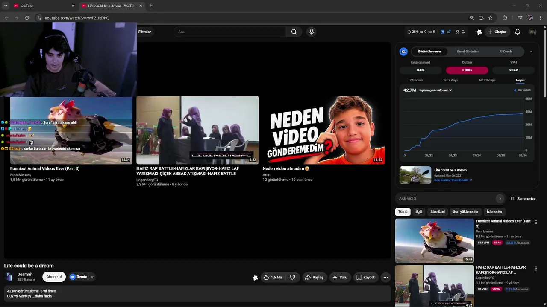Open the account avatar menu
This screenshot has width=547, height=307.
[x=532, y=32]
